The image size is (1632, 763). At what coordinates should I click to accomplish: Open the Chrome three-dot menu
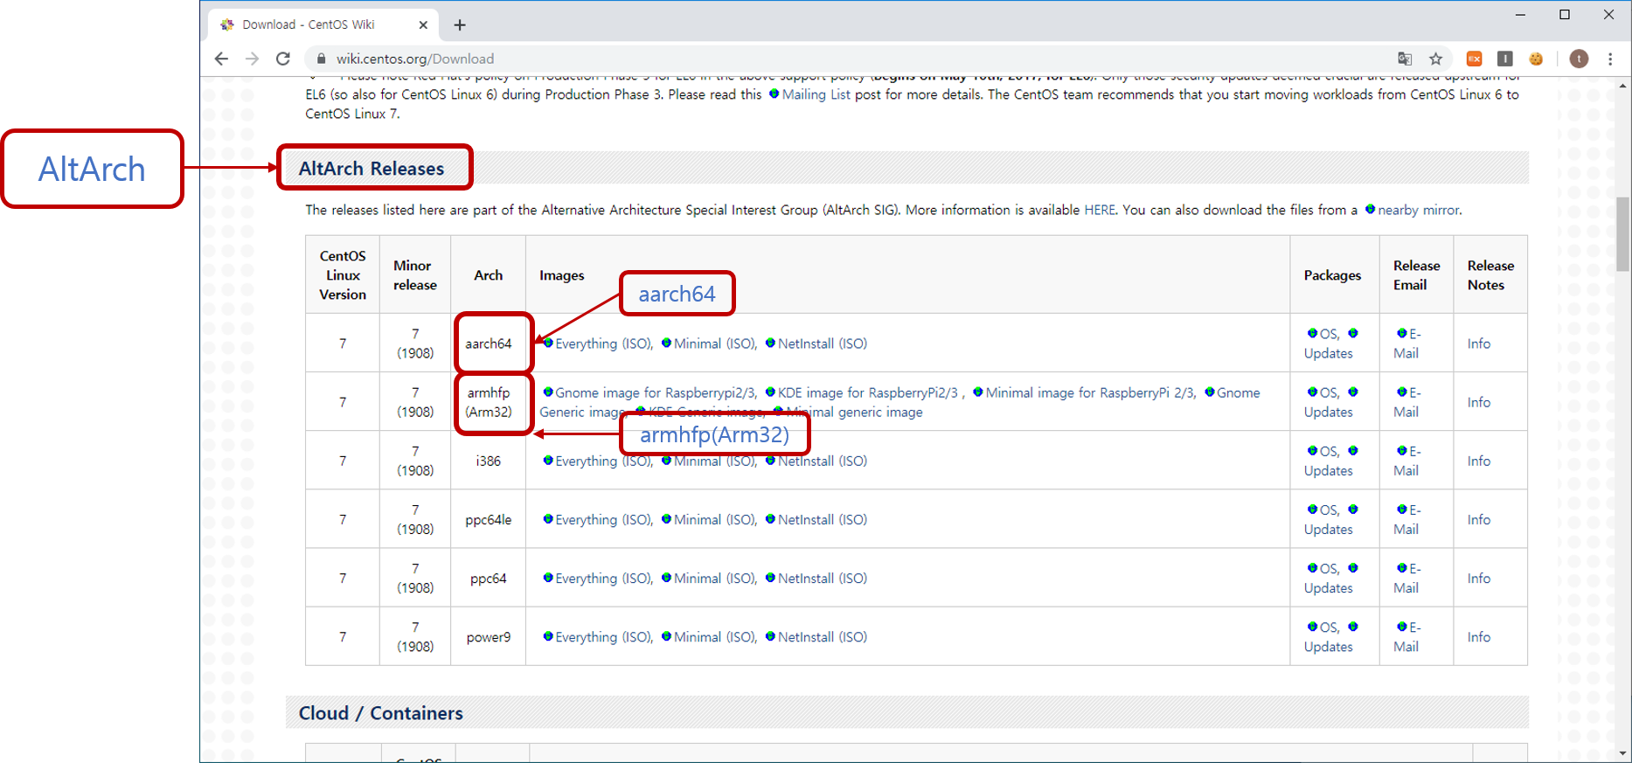tap(1610, 59)
